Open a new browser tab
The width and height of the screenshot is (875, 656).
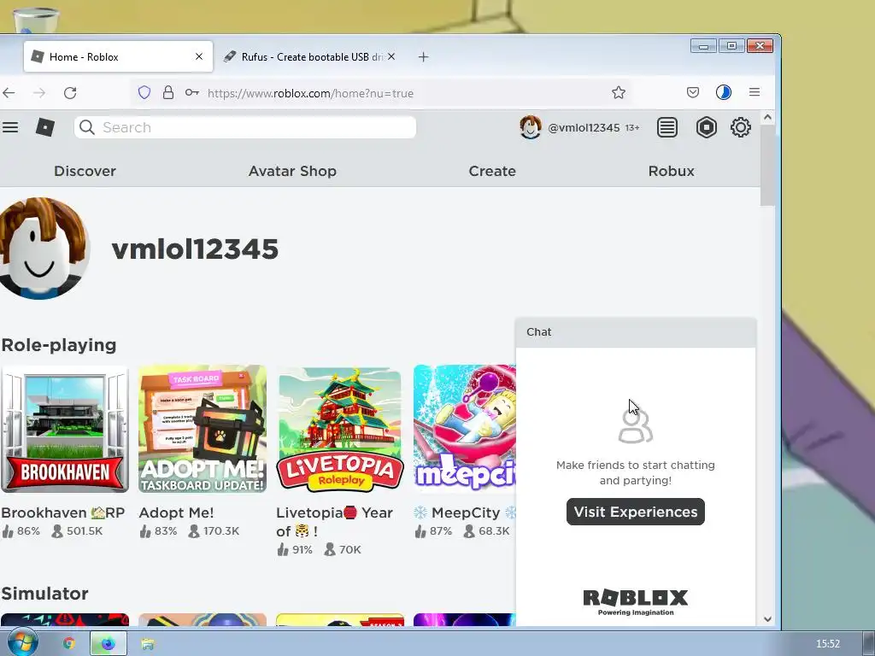[x=424, y=57]
